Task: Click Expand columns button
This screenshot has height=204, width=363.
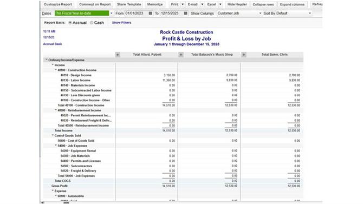Action: point(292,4)
